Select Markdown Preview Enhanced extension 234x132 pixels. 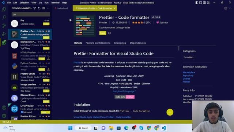click(x=30, y=45)
